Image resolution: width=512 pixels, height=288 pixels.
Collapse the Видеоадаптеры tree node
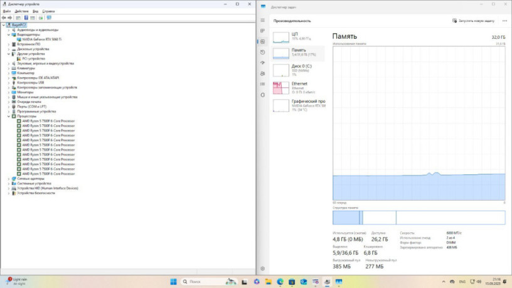9,35
